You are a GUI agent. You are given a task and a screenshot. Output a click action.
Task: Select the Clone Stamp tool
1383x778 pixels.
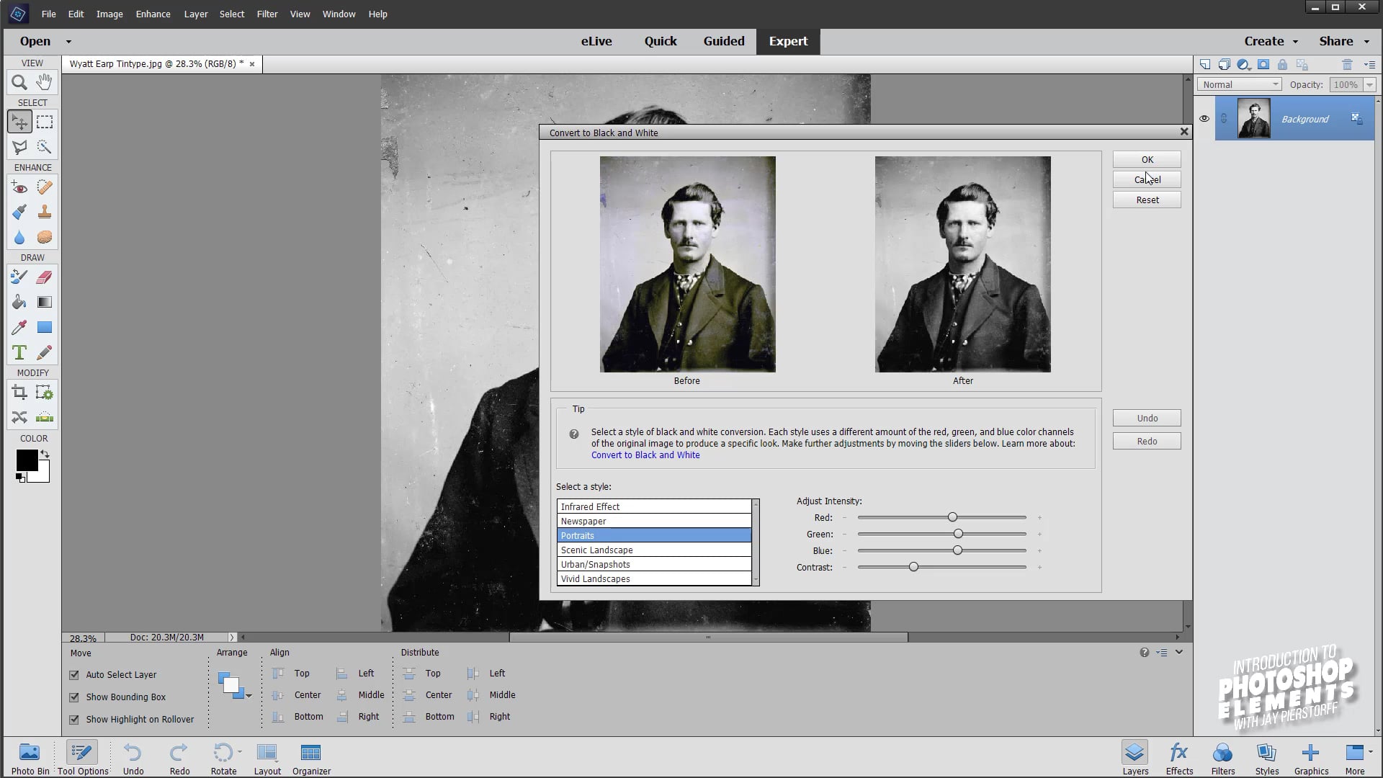click(x=44, y=212)
